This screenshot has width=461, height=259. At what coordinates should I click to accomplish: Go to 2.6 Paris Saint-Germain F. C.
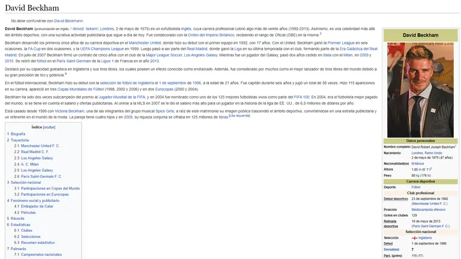(41, 177)
